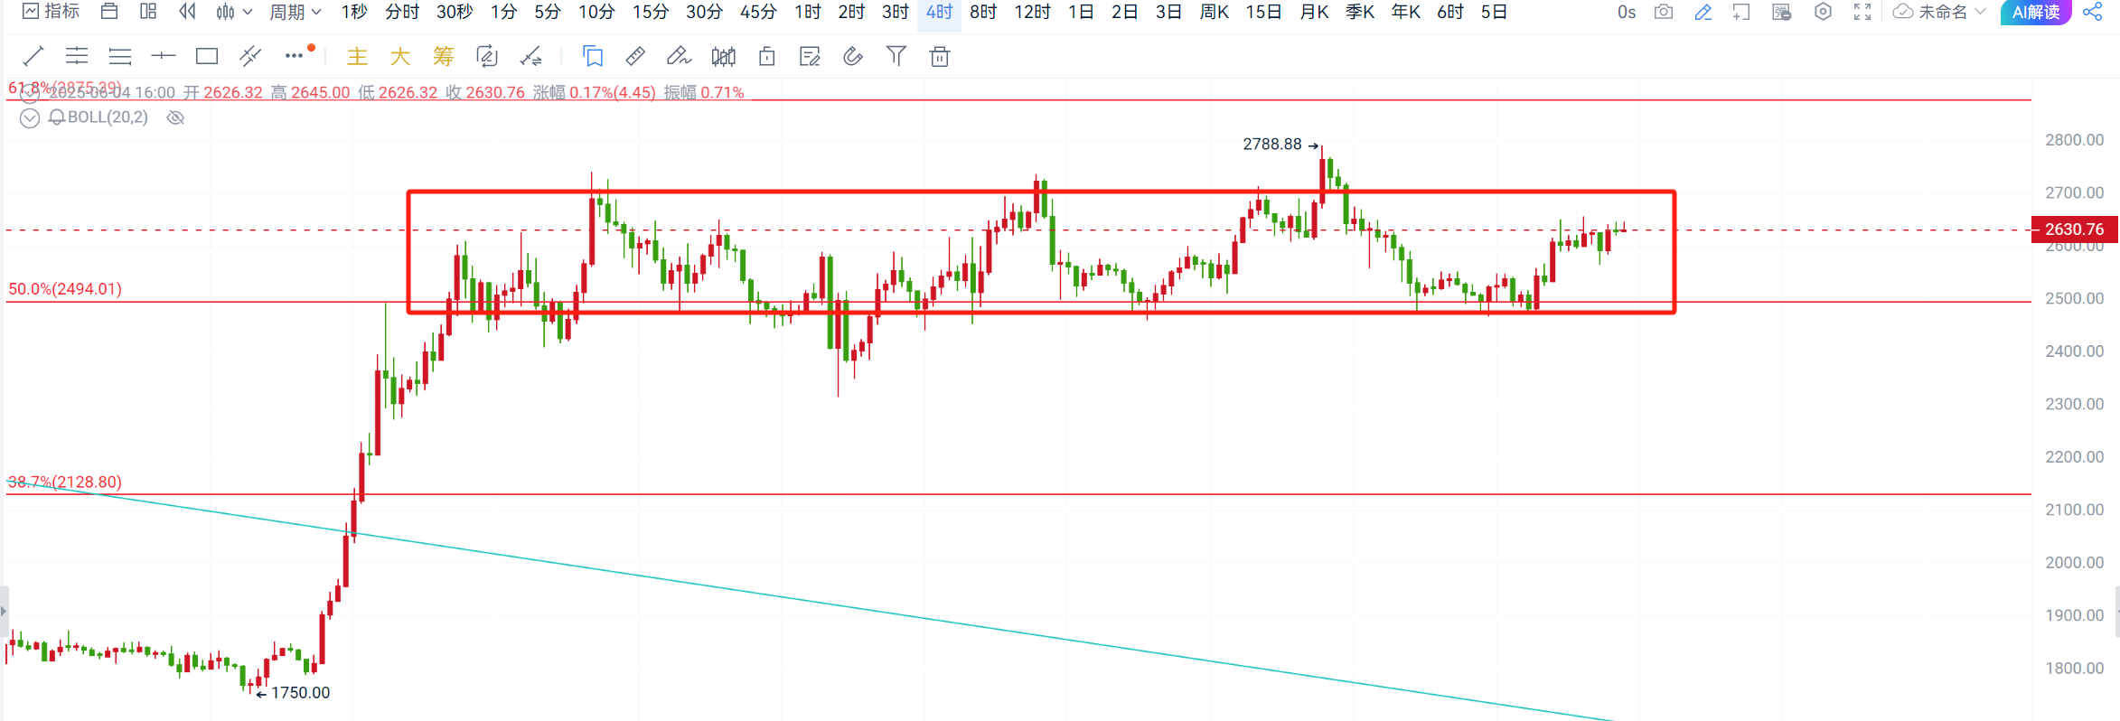The image size is (2120, 721).
Task: Take a chart screenshot with camera icon
Action: (x=1664, y=12)
